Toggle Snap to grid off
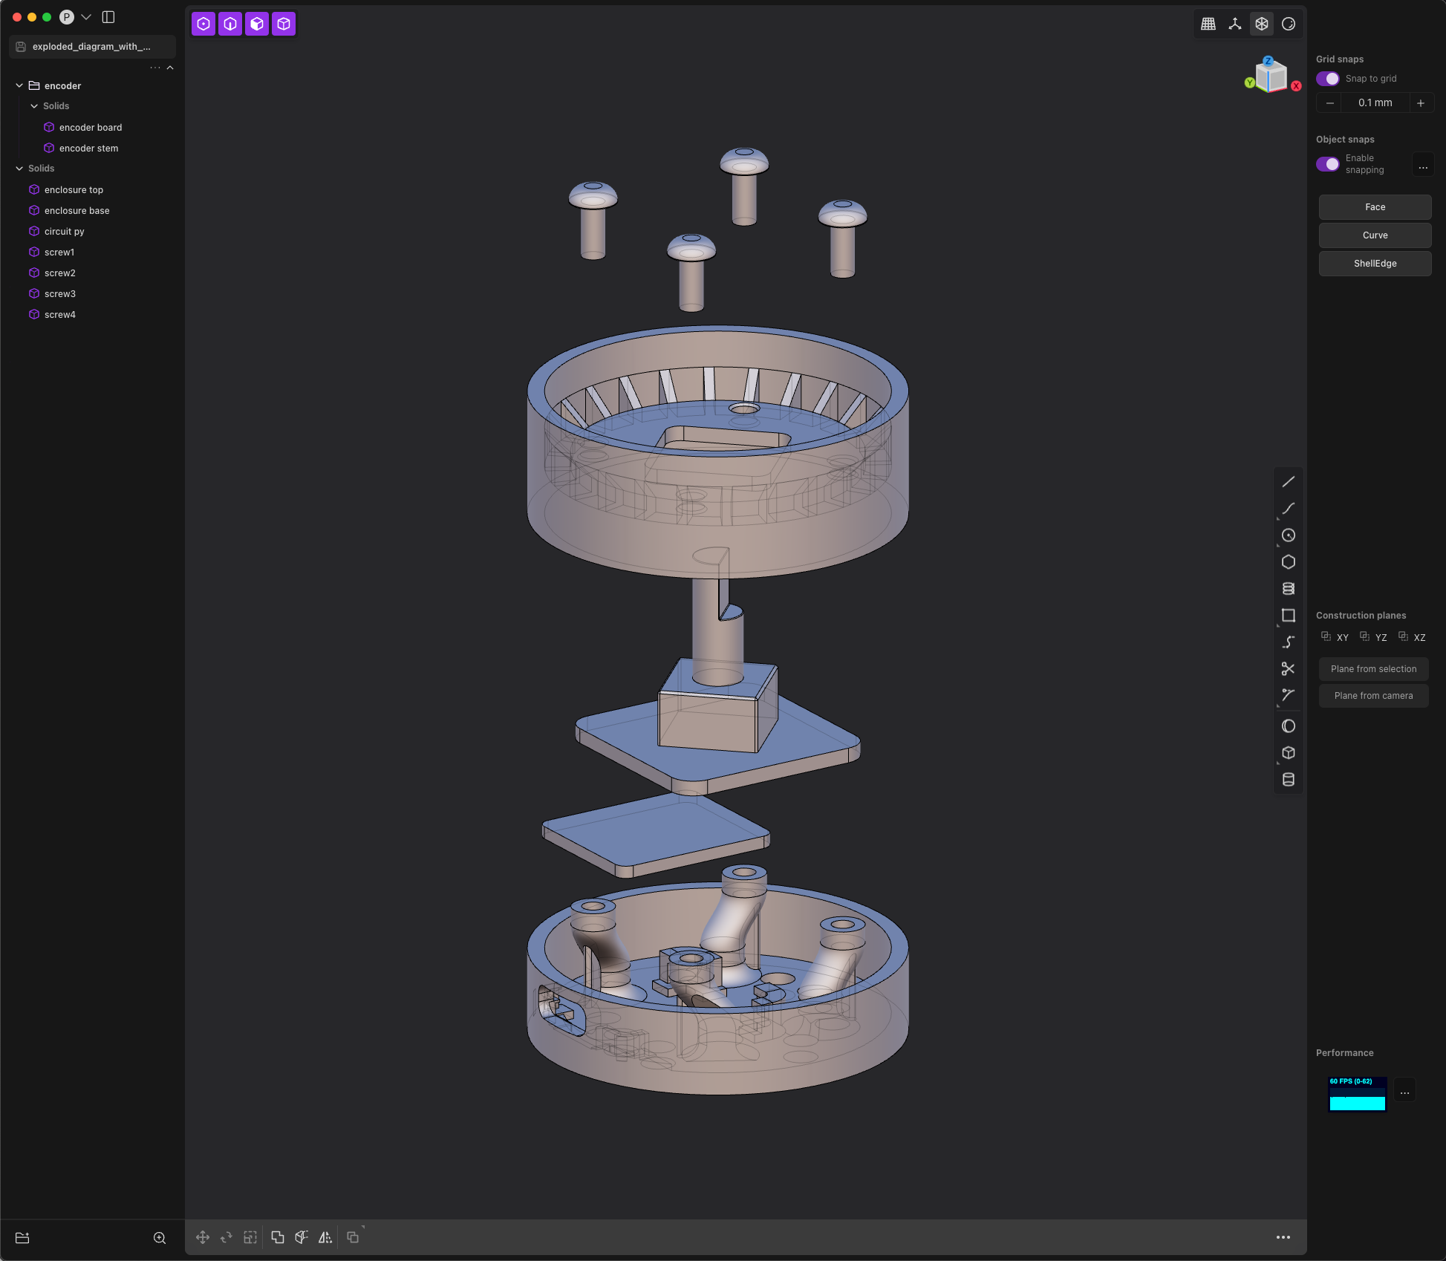The height and width of the screenshot is (1261, 1446). (x=1328, y=78)
